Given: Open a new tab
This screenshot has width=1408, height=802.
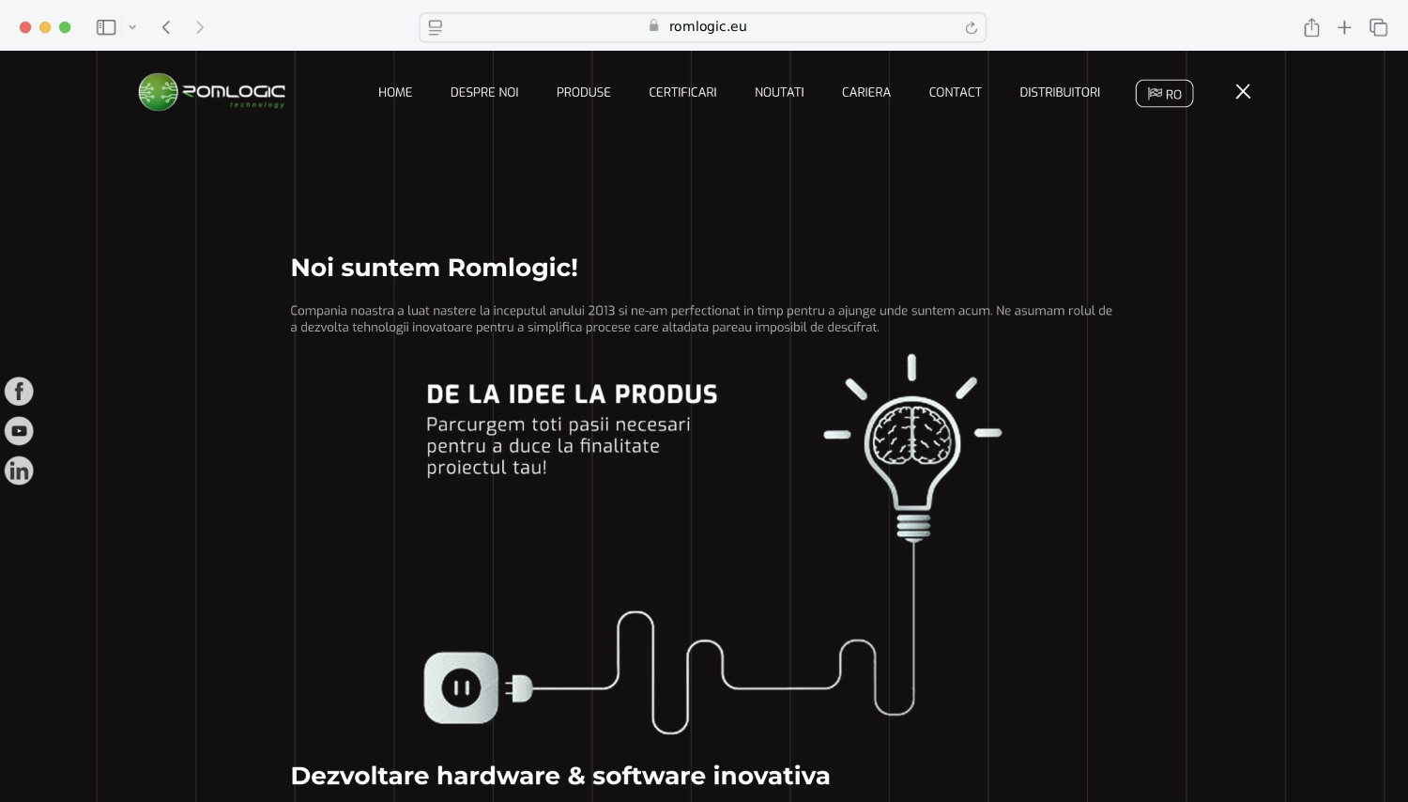Looking at the screenshot, I should click(x=1344, y=27).
